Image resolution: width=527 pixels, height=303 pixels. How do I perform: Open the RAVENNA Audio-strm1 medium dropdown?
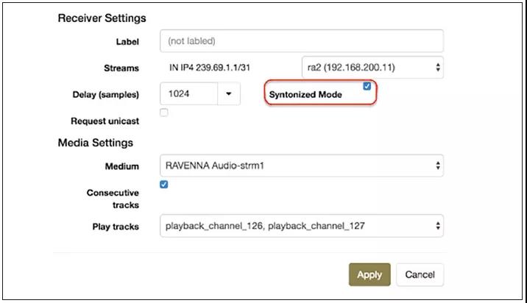point(302,165)
